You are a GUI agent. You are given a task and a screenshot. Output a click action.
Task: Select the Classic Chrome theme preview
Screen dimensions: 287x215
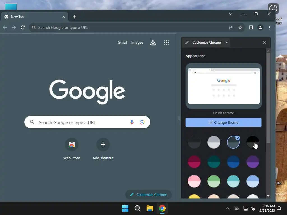point(224,86)
